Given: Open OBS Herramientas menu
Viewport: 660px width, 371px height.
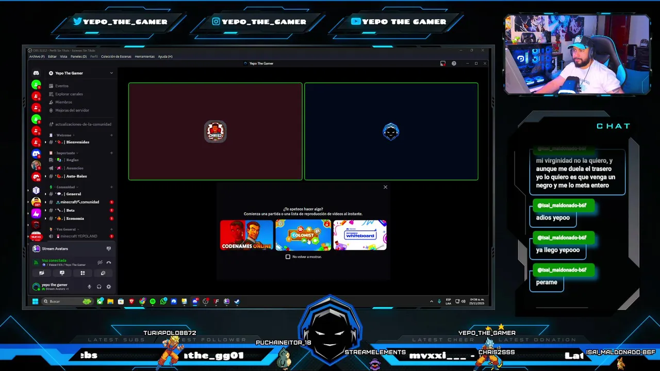Looking at the screenshot, I should [x=145, y=57].
